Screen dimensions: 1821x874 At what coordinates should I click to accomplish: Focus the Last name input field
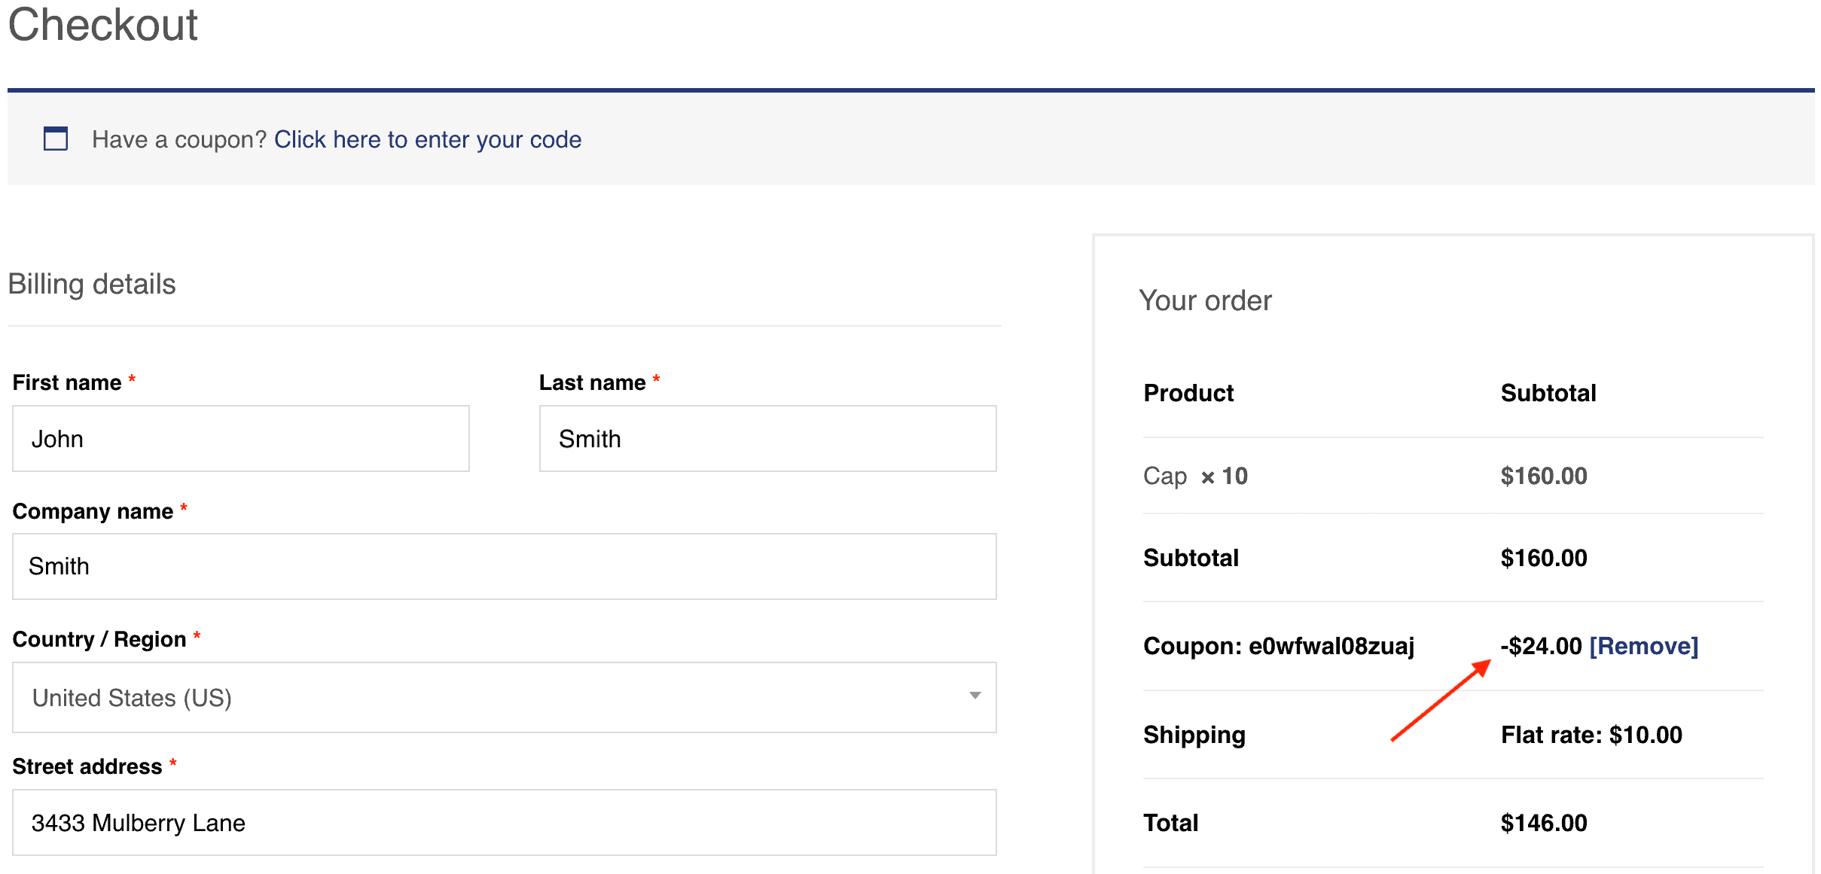point(768,439)
